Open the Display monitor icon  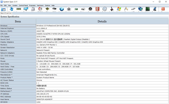26,9
